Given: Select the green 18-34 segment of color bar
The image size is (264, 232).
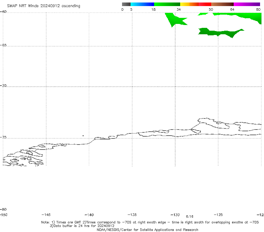Looking at the screenshot, I should 167,4.
